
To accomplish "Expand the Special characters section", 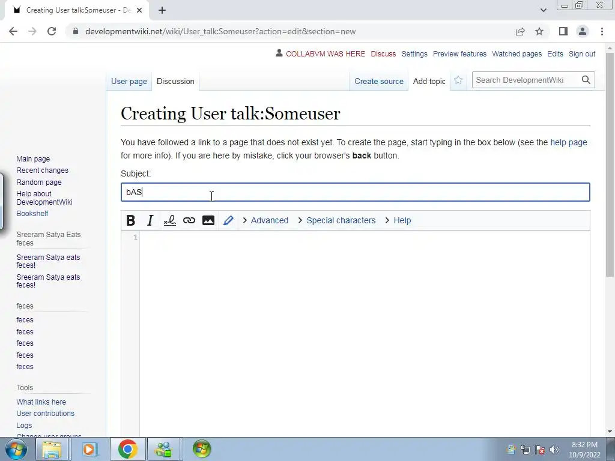I will [x=336, y=220].
